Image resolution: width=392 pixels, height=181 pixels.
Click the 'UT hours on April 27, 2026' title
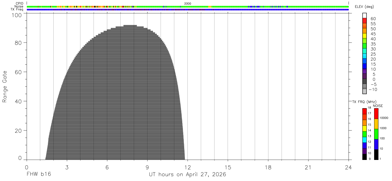[187, 175]
